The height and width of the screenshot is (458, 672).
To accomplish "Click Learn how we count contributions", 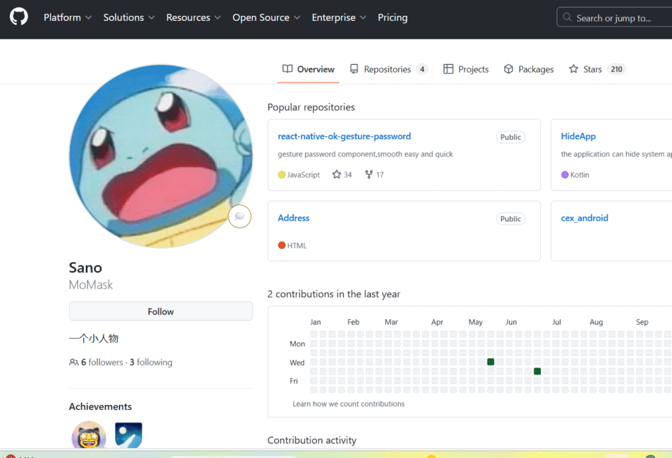I will [x=348, y=404].
